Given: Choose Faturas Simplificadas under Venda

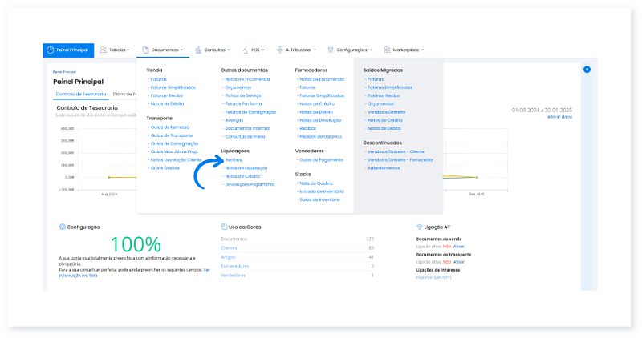Looking at the screenshot, I should [173, 87].
